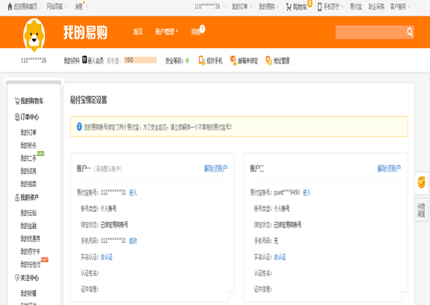430x305 pixels.
Task: Go to the 首页 tab in orange header
Action: tap(138, 32)
